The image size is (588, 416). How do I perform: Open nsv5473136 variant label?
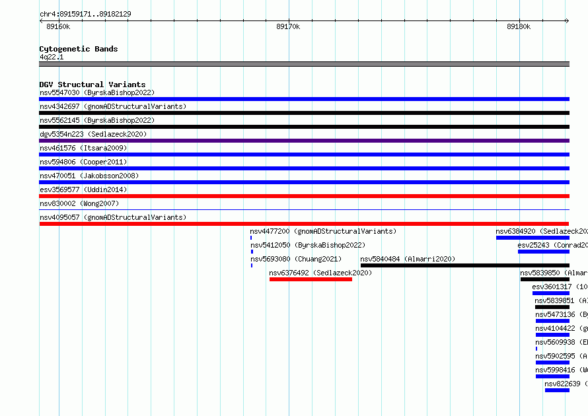pos(562,314)
